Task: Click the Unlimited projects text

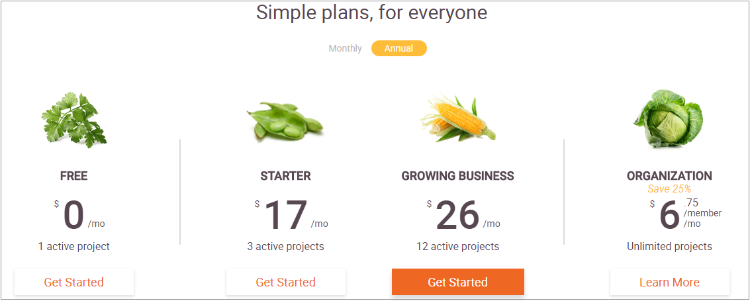Action: pos(670,247)
